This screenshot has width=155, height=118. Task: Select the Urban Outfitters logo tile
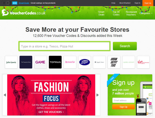pyautogui.click(x=114, y=62)
